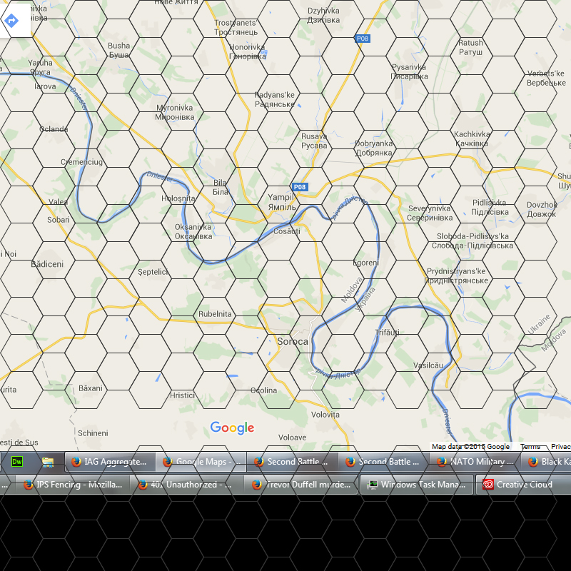
Task: Click the Ocolina village label
Action: [x=263, y=390]
